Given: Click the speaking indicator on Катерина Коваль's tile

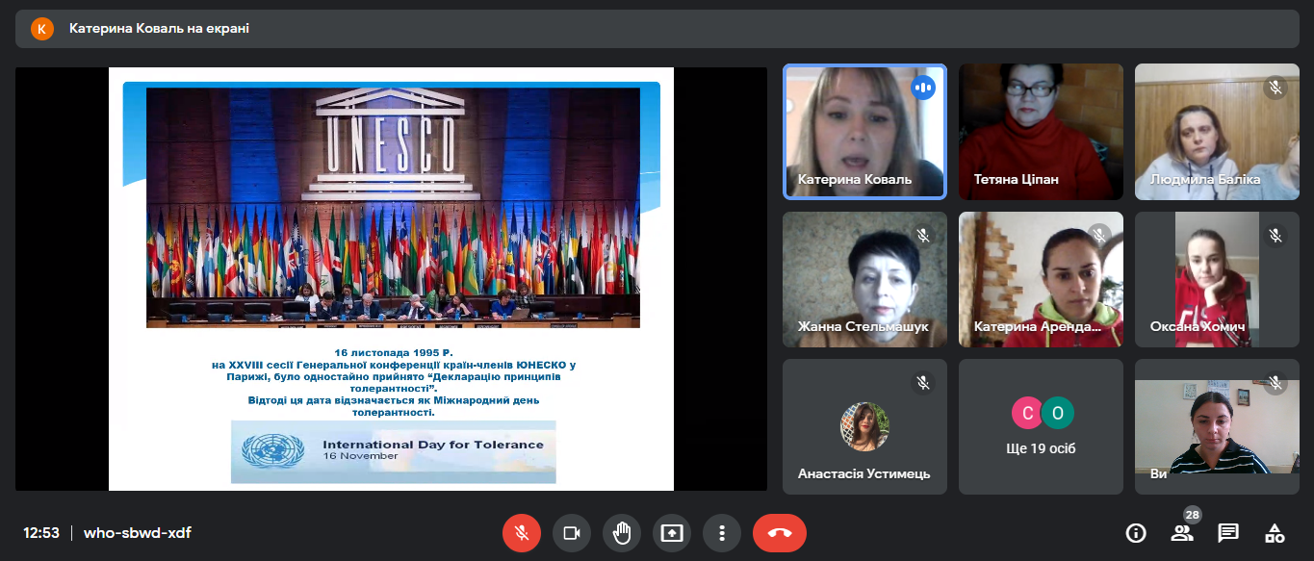Looking at the screenshot, I should point(923,88).
